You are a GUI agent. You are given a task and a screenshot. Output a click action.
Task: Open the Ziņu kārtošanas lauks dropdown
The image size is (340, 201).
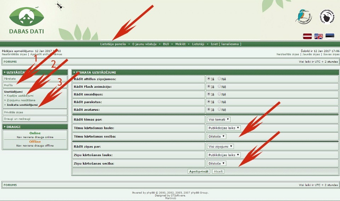click(x=223, y=155)
